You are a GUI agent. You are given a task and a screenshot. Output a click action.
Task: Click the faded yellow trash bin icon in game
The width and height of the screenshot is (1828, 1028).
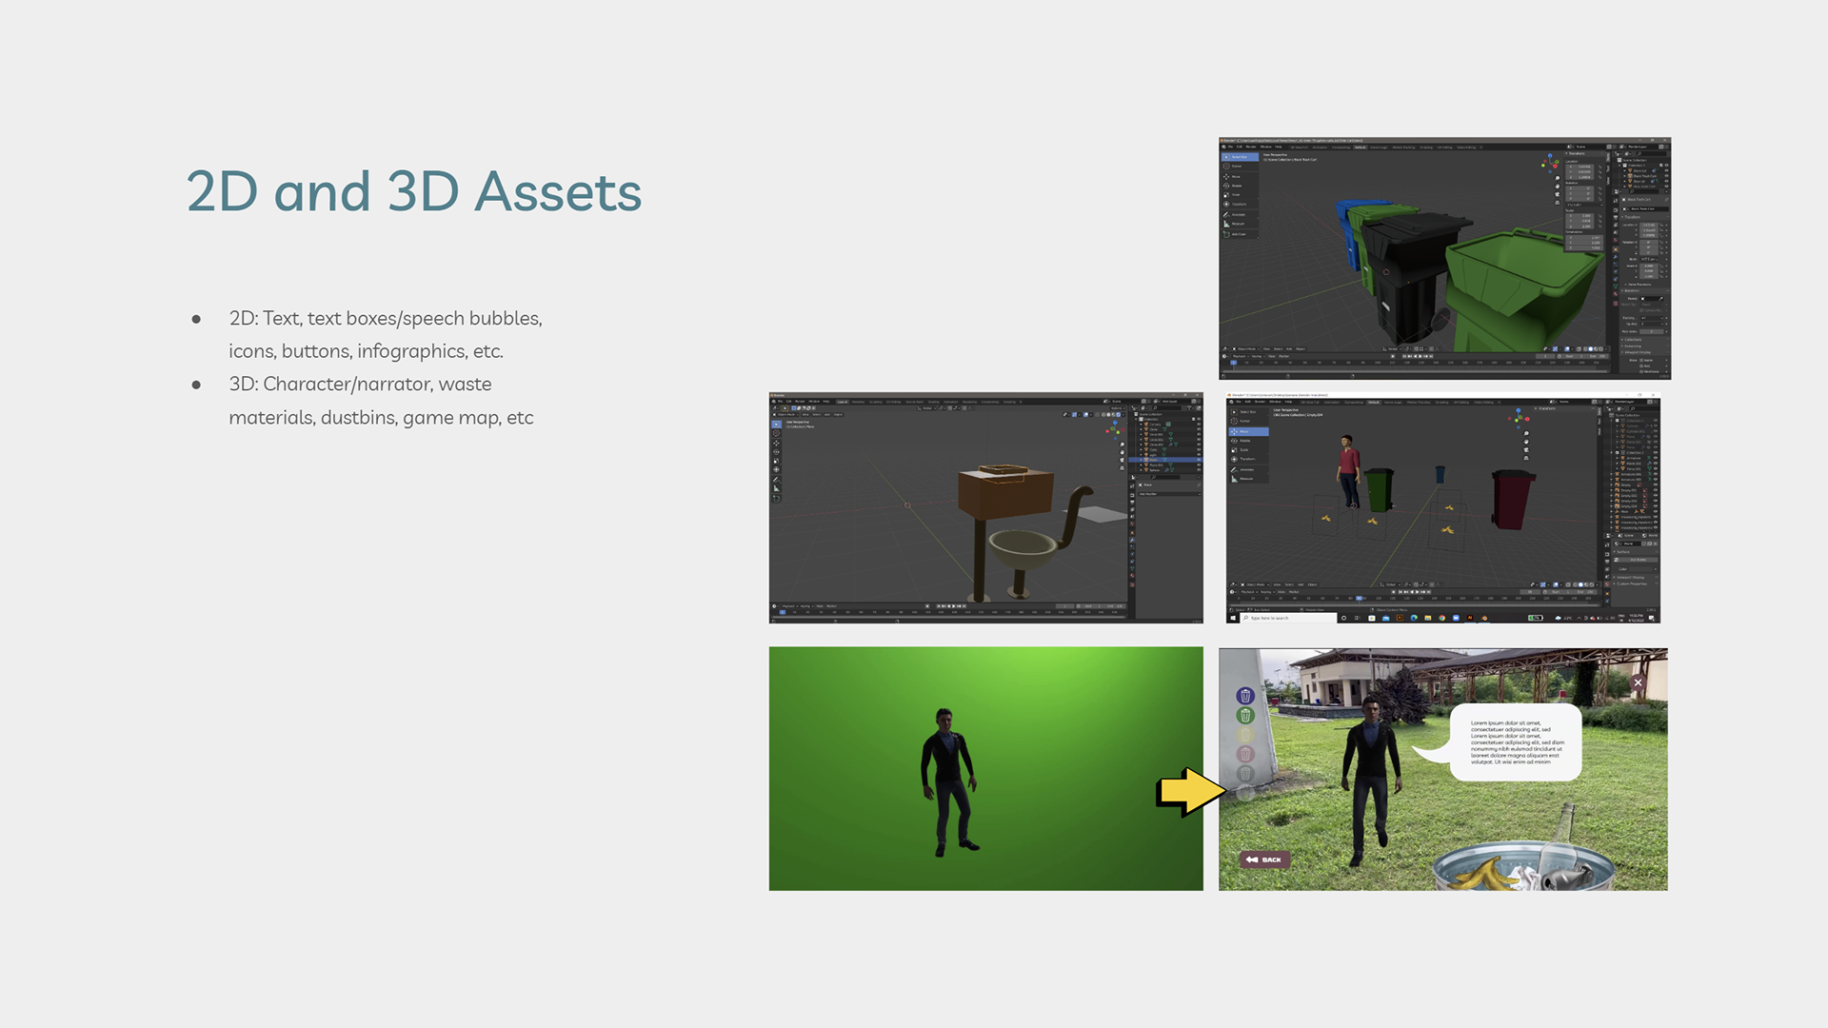(x=1245, y=734)
